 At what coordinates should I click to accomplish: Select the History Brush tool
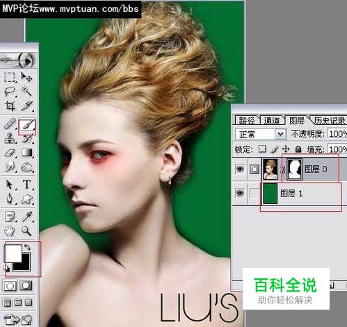click(27, 139)
